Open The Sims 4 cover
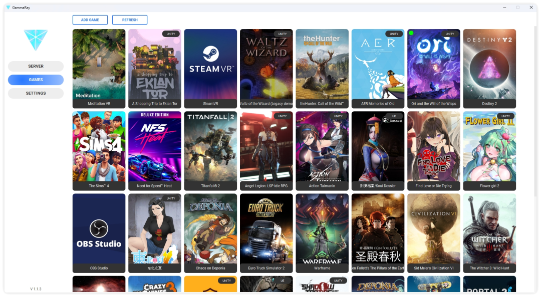Screen dimensions: 541x297 99,146
